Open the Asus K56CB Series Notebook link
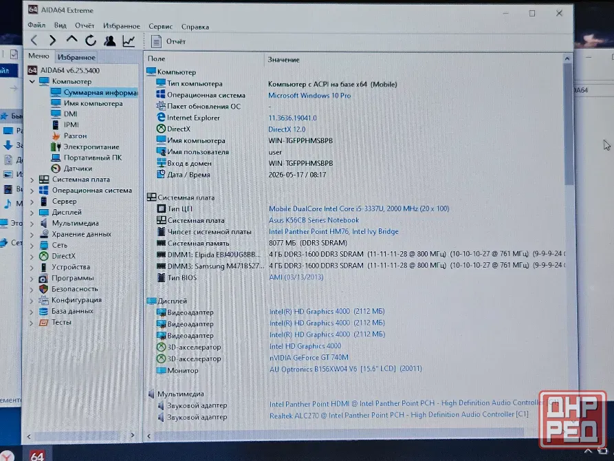This screenshot has width=614, height=461. 314,220
